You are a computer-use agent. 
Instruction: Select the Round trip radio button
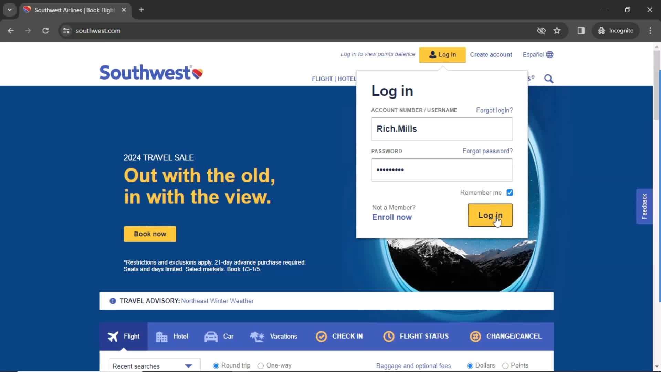point(216,366)
